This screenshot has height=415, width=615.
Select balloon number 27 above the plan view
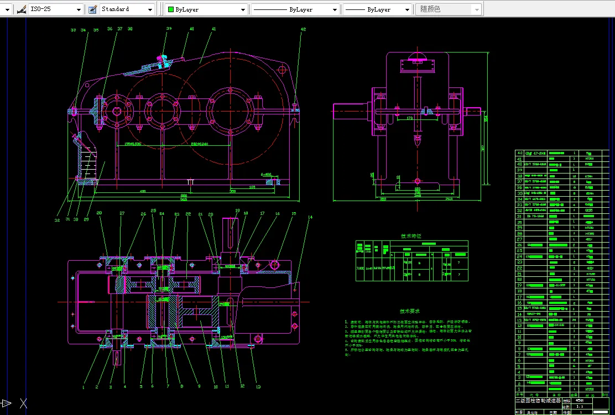pyautogui.click(x=122, y=213)
